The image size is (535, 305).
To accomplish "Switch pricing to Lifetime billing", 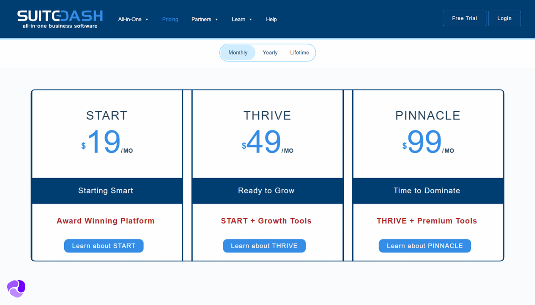I will 299,53.
